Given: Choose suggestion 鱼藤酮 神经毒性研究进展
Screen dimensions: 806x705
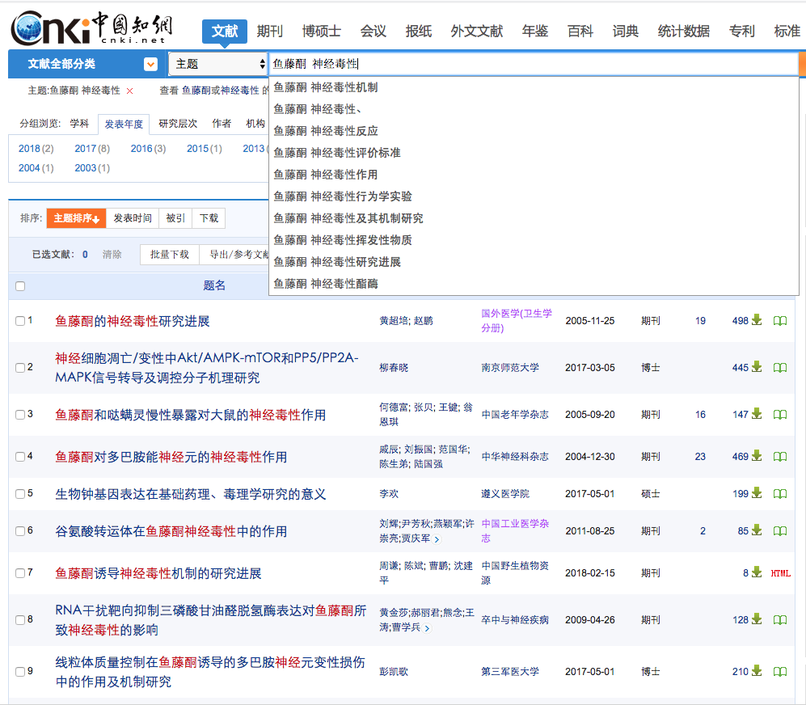Looking at the screenshot, I should coord(337,262).
